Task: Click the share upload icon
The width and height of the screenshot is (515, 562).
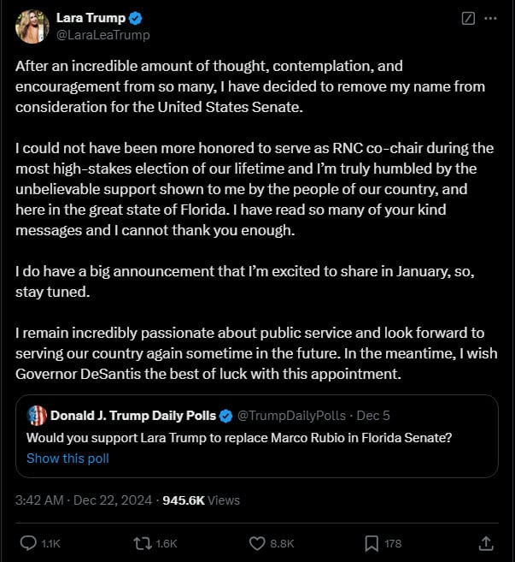Action: click(486, 542)
